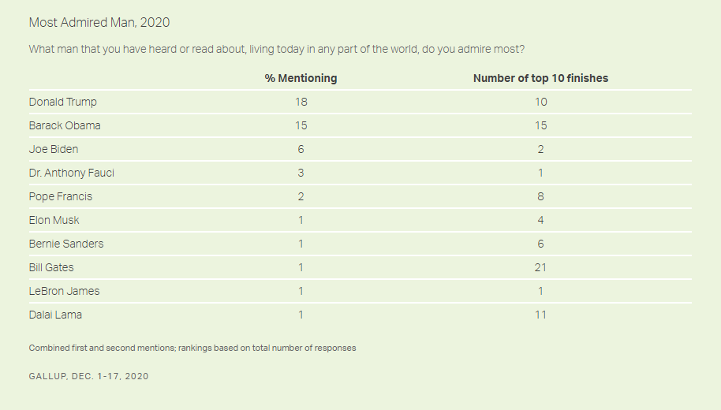721x410 pixels.
Task: Select the '% Mentioning' column header
Action: point(301,78)
